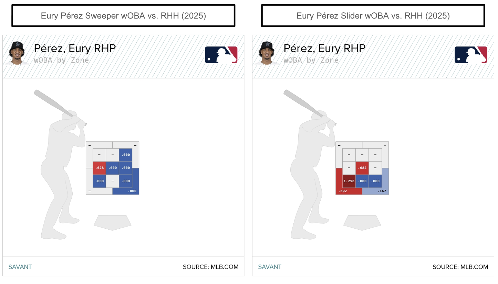Click SOURCE: MLB.COM under the Sweeper chart
Viewport: 498px width, 284px height.
click(x=210, y=267)
